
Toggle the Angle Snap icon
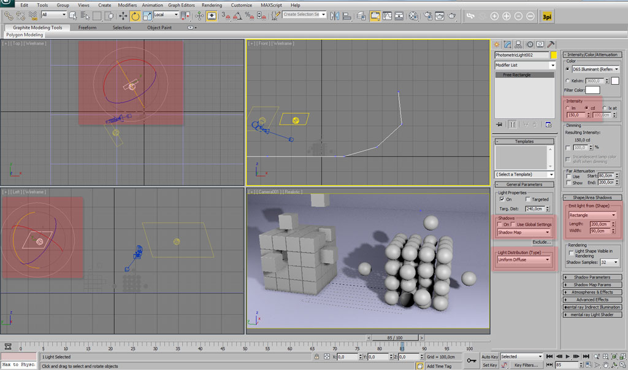[237, 16]
